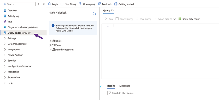
Task: Click line 1 in query editor
Action: click(x=166, y=26)
